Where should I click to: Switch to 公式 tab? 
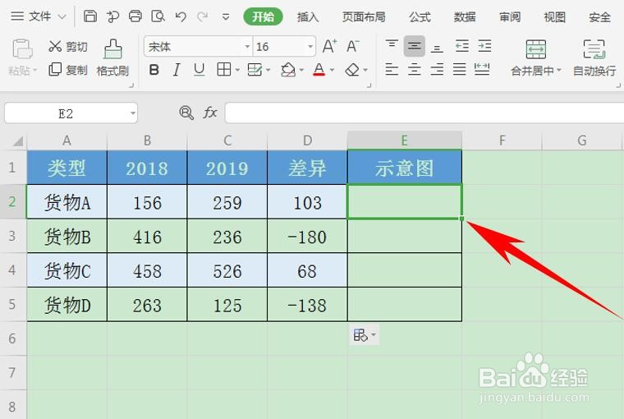click(420, 16)
